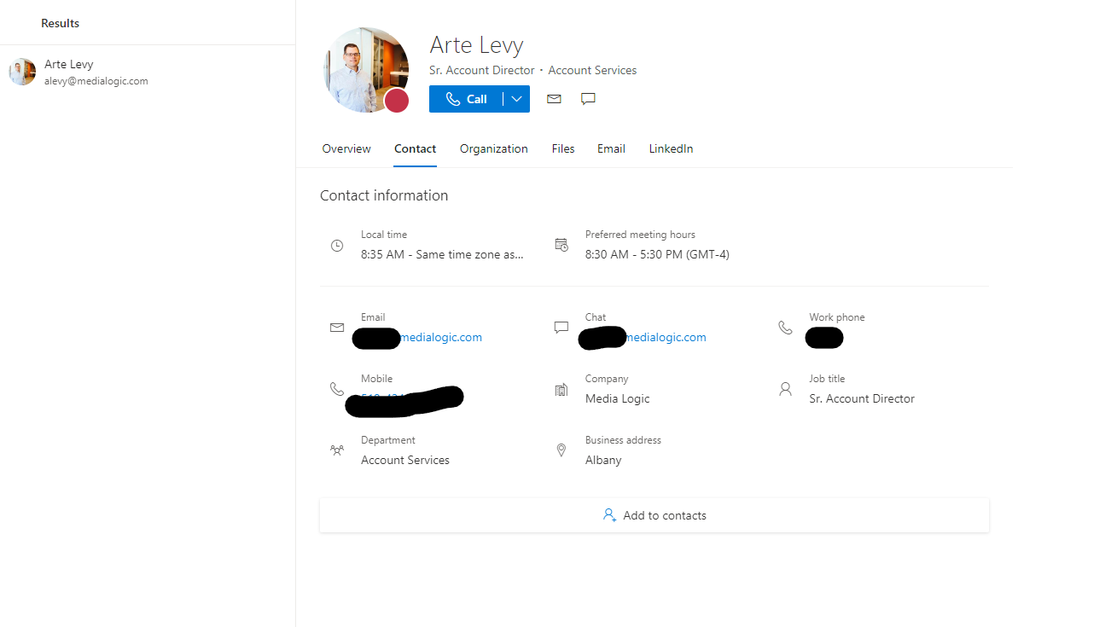Open the LinkedIn tab
The width and height of the screenshot is (1117, 627).
(x=671, y=148)
